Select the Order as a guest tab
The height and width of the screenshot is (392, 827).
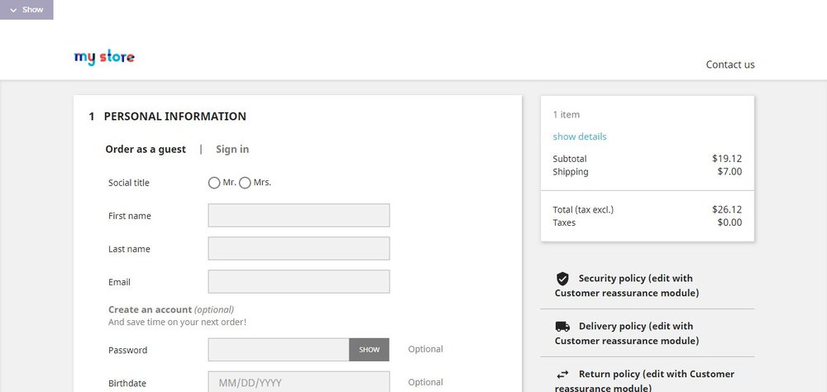point(146,150)
